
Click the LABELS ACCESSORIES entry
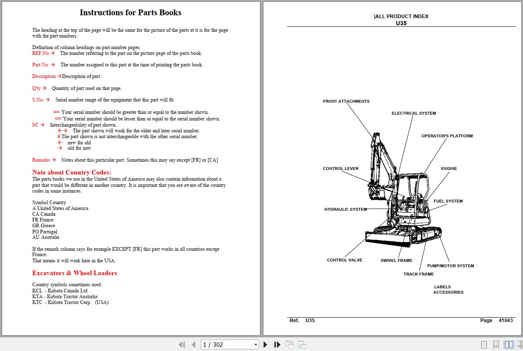pos(448,289)
